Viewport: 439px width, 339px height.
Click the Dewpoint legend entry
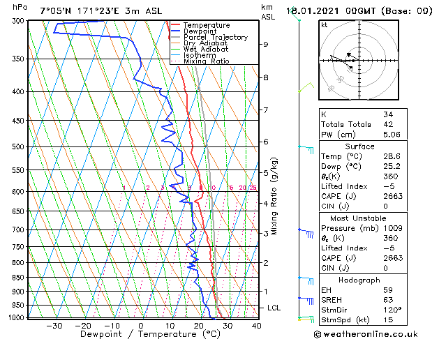point(200,31)
